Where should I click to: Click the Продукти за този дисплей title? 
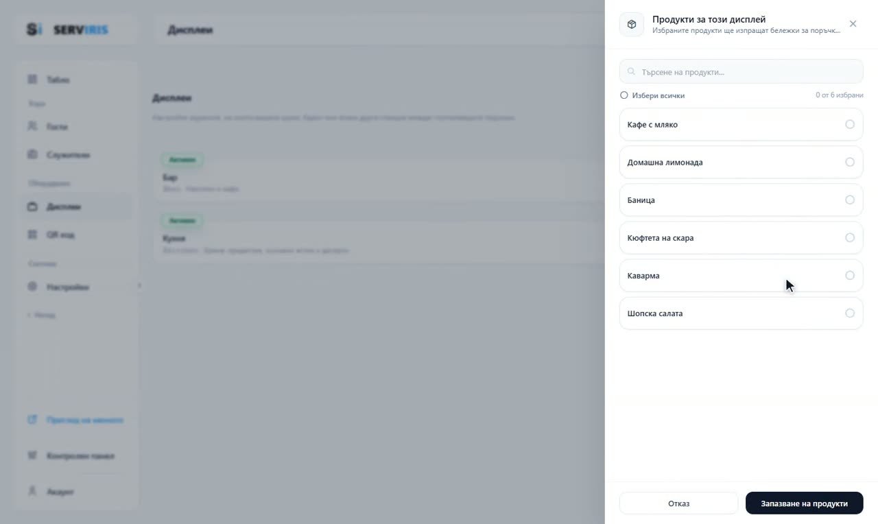tap(709, 19)
